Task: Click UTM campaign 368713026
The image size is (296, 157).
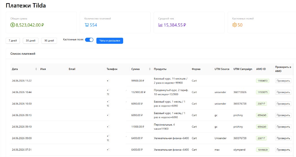Action: 240,92
